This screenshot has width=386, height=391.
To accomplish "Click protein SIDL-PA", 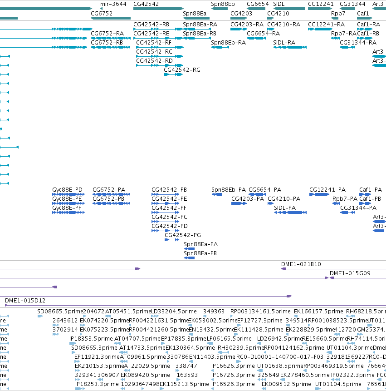I will coord(285,208).
